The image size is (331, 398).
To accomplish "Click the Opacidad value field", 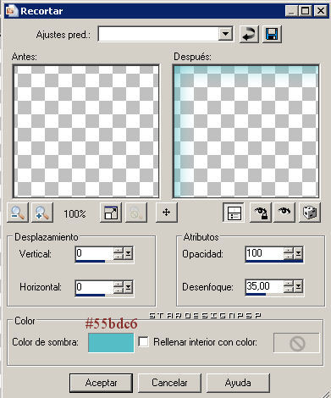I will tap(264, 253).
